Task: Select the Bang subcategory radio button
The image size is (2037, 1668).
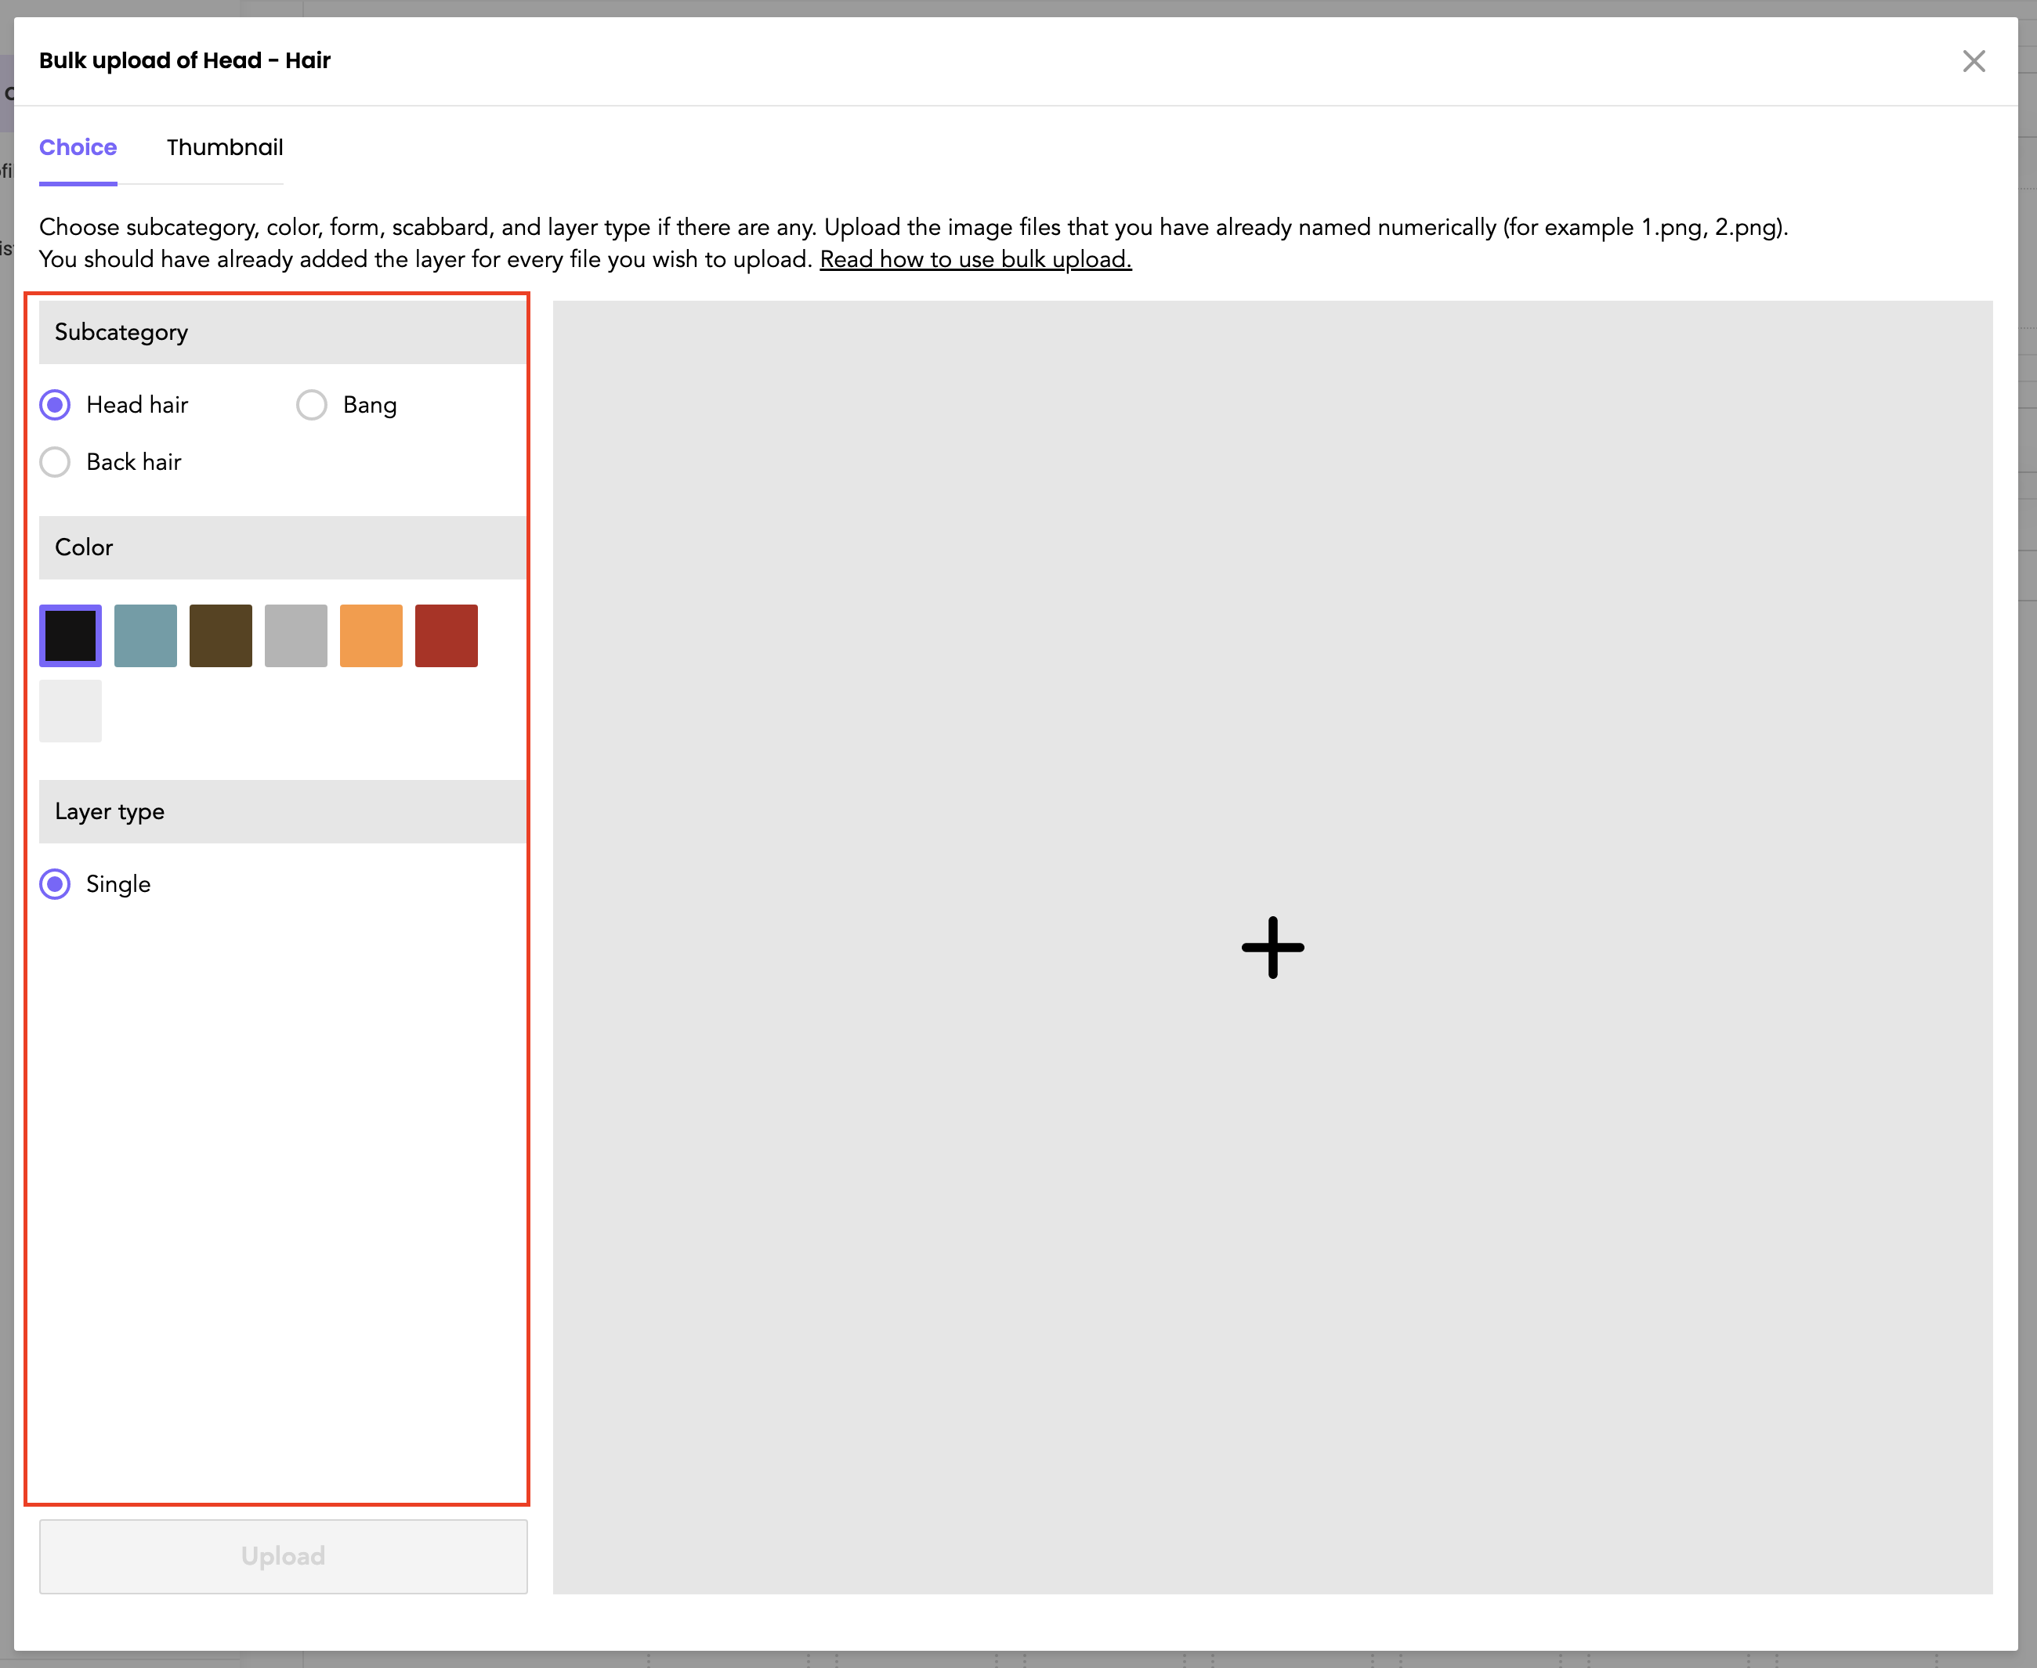Action: coord(312,405)
